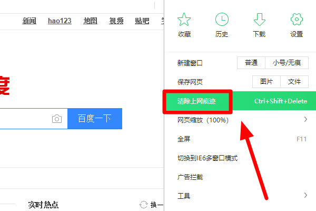316x211 pixels.
Task: Click the 普通 new window button
Action: click(x=251, y=63)
